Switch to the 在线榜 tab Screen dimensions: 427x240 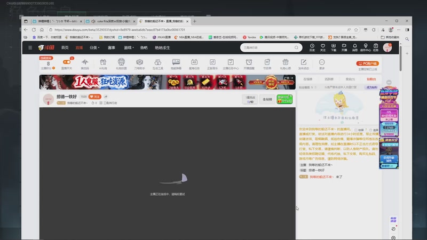(x=308, y=79)
